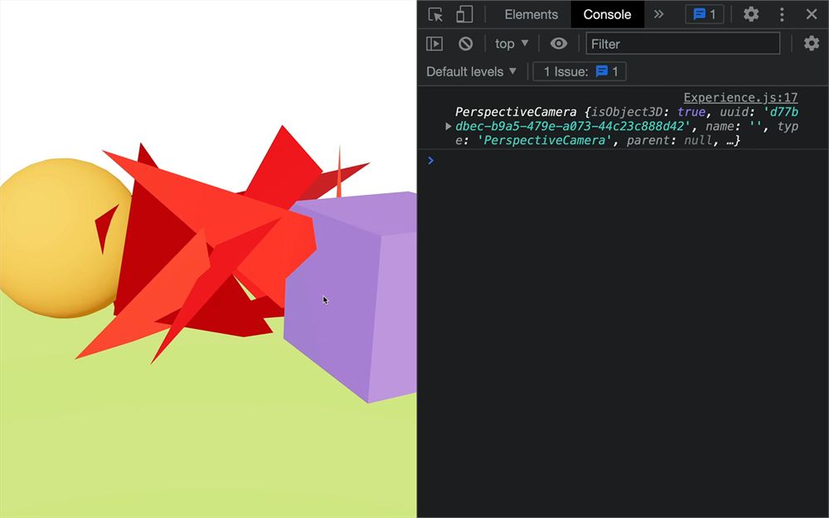Activate the inspect element picker icon
This screenshot has width=829, height=518.
tap(435, 14)
